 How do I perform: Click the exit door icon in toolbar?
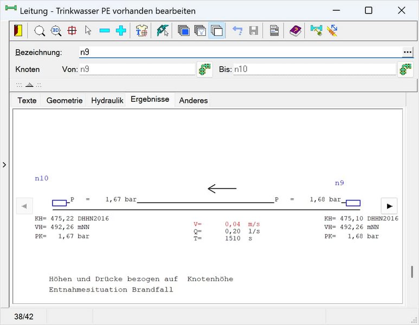click(x=19, y=31)
